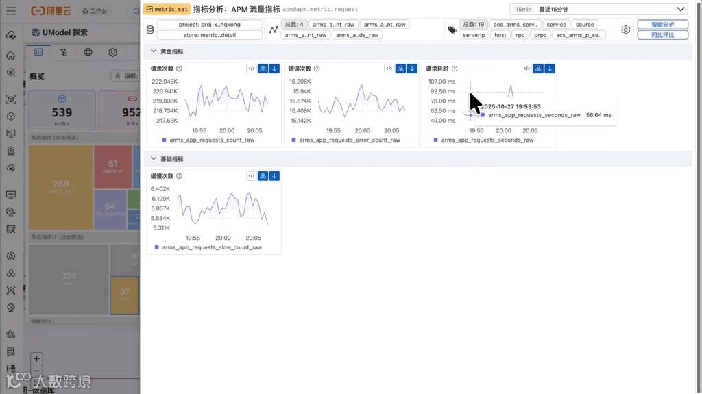Click the purple 64 treemap tile
The height and width of the screenshot is (394, 702).
click(110, 209)
